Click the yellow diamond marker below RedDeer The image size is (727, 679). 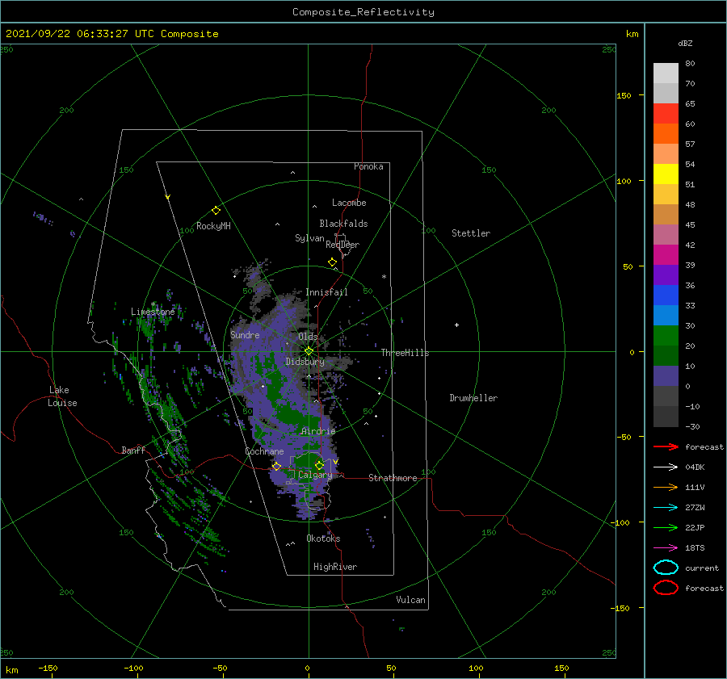click(332, 262)
